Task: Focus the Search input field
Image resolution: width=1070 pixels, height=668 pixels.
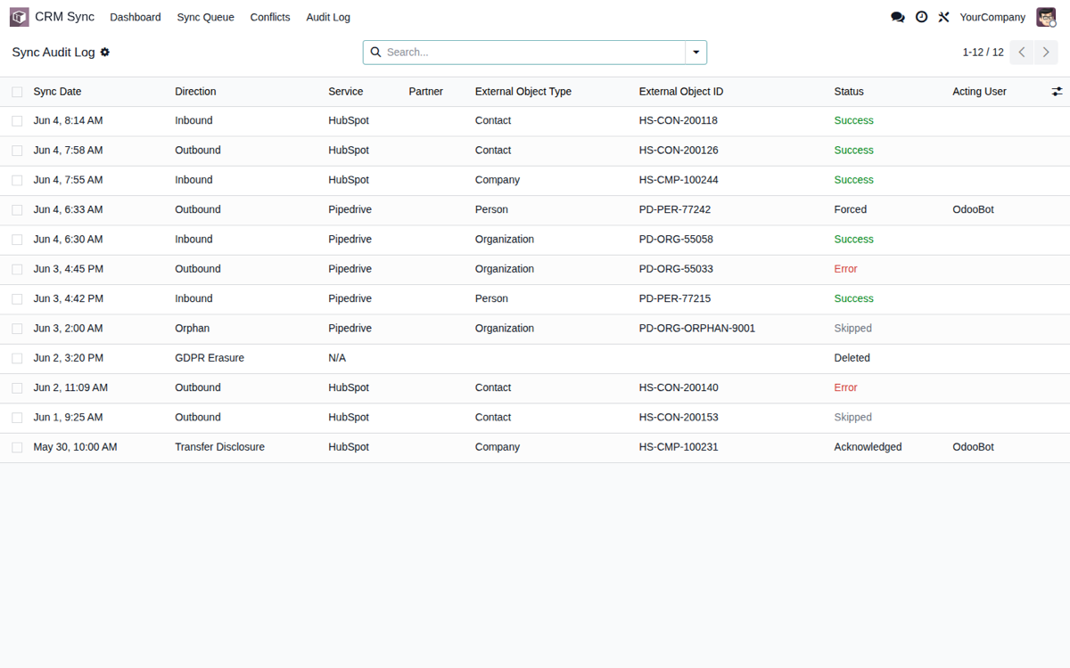Action: (x=533, y=53)
